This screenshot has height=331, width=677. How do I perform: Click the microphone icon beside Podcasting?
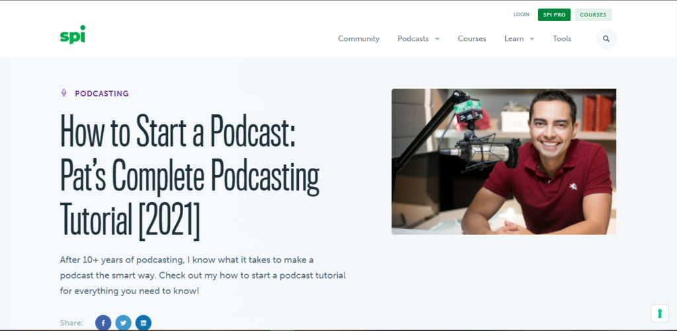tap(64, 92)
